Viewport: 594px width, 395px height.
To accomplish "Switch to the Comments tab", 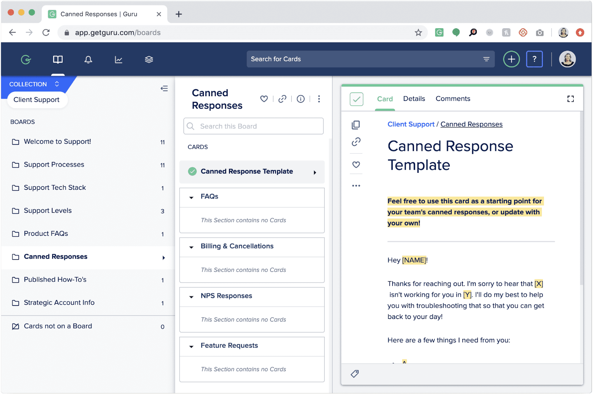I will point(452,99).
